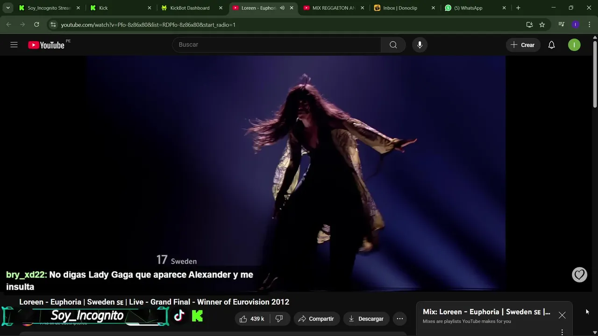
Task: Open a new browser tab
Action: click(x=518, y=8)
